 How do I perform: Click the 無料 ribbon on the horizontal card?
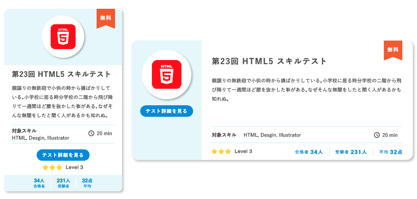(x=393, y=51)
